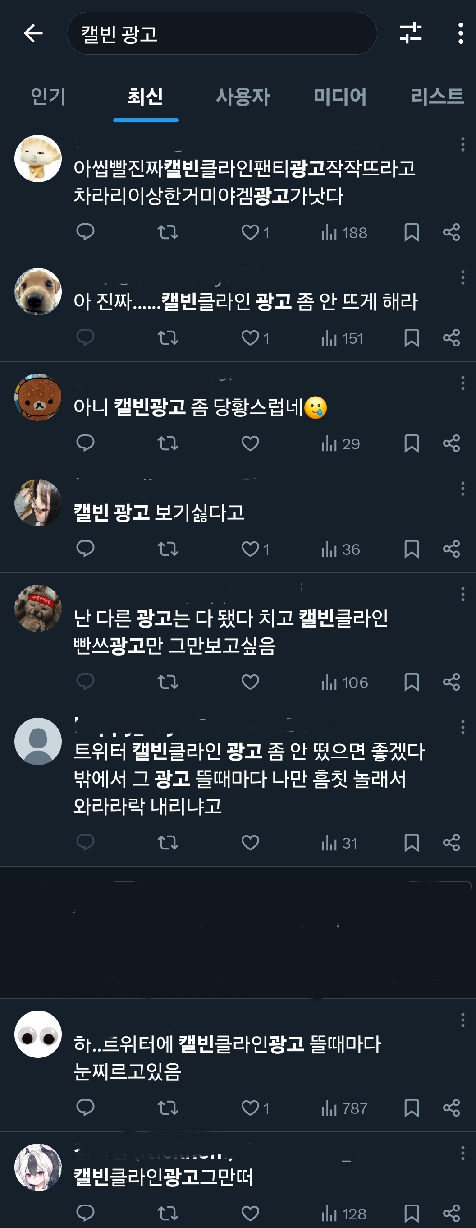Open the 미디어 tab
The height and width of the screenshot is (1228, 476).
(x=340, y=96)
